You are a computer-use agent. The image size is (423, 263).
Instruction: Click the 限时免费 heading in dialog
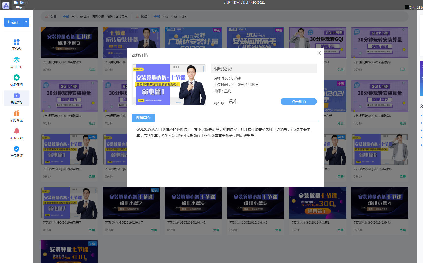pos(223,69)
